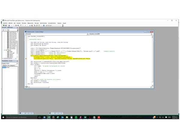Click the Task View taskbar icon

(40, 117)
